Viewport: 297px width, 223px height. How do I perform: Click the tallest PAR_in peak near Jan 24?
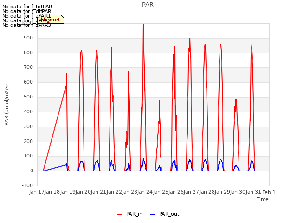(143, 24)
